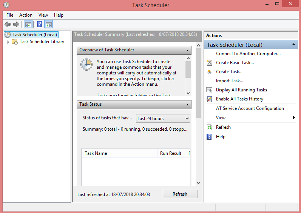Expand the Task Scheduler Library tree node
The image size is (301, 213).
pos(8,42)
